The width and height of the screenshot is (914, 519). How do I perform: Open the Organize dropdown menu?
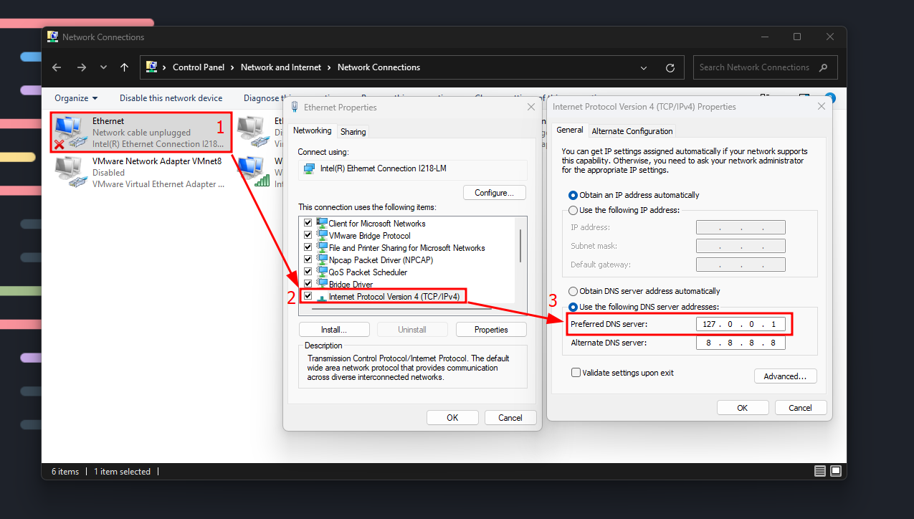76,98
